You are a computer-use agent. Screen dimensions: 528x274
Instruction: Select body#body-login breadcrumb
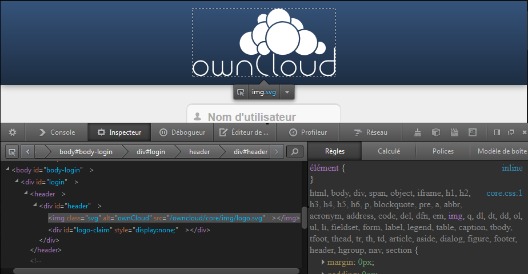[86, 152]
